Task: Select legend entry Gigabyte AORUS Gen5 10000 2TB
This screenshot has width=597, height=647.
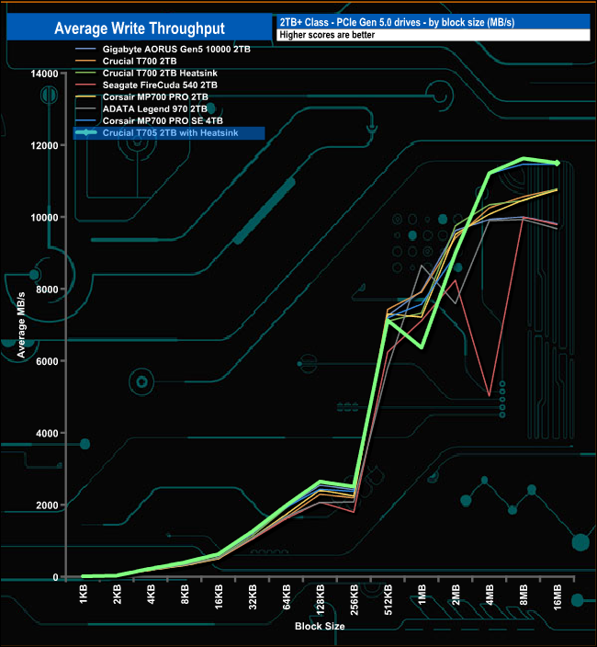Action: (x=176, y=49)
